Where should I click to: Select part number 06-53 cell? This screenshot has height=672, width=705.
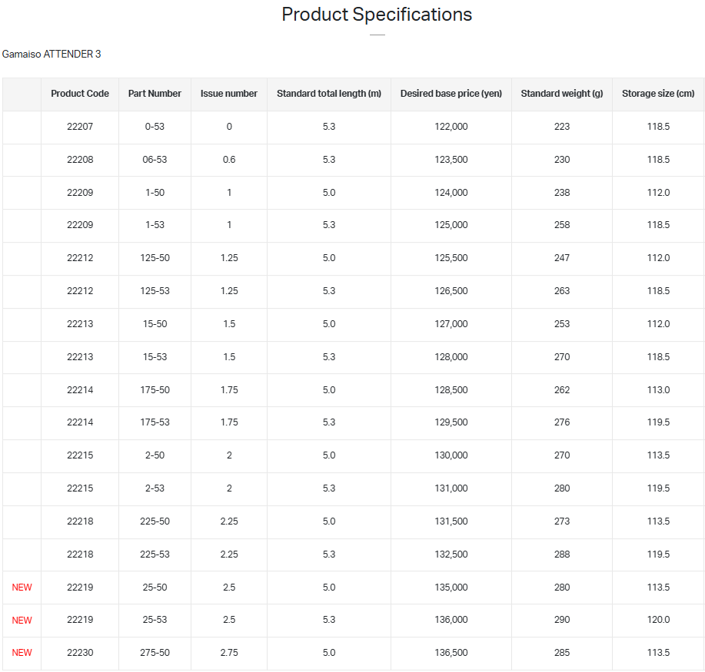click(x=155, y=160)
